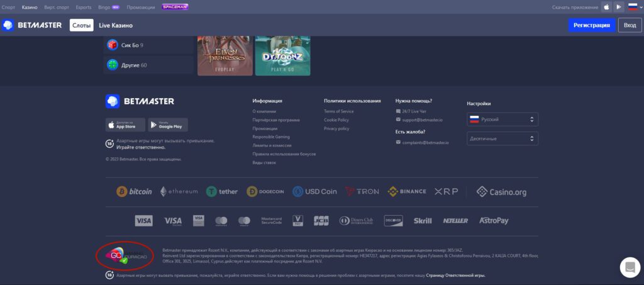Click the Вход login button
The image size is (644, 285).
tap(630, 25)
